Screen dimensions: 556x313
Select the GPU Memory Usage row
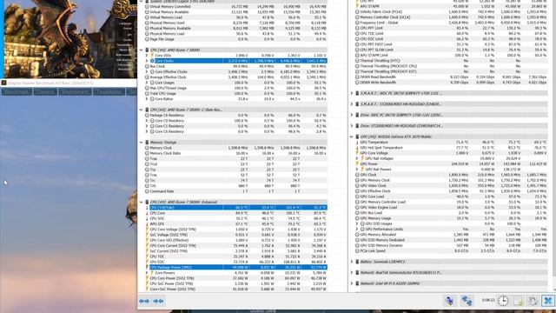[451, 218]
